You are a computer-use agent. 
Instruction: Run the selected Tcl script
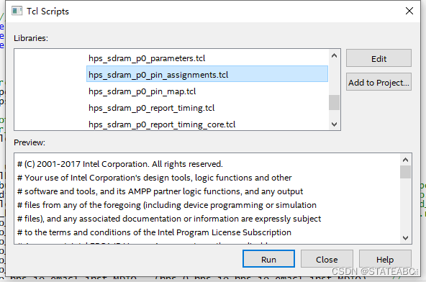point(268,259)
